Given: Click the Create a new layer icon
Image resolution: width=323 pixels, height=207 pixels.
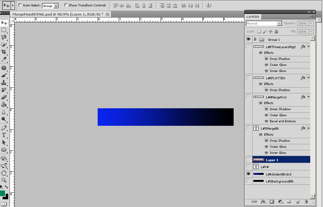Looking at the screenshot, I should [297, 202].
